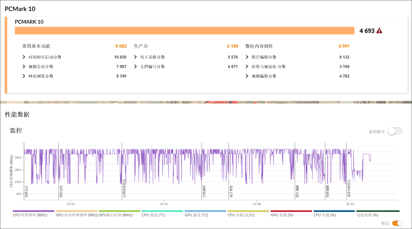Click the 性能数据 section heading
The width and height of the screenshot is (412, 229).
click(x=17, y=114)
